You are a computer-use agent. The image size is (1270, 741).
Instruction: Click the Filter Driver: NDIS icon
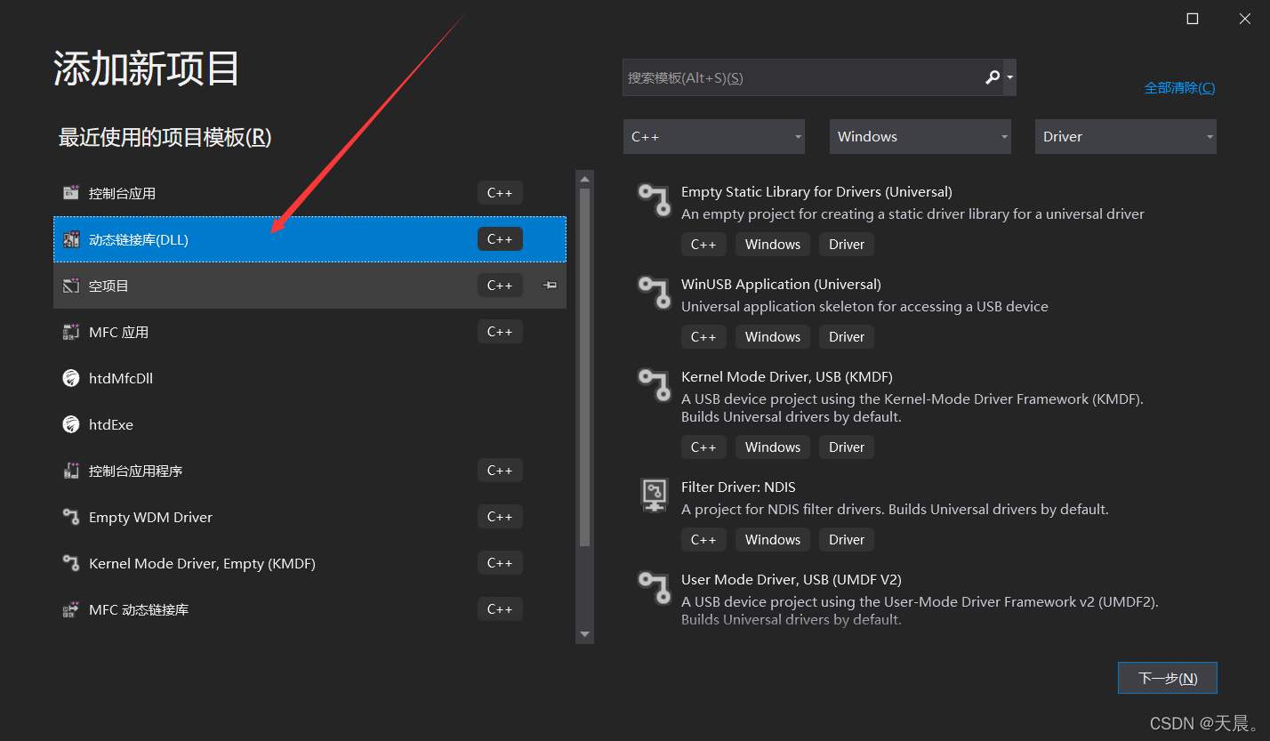tap(655, 495)
